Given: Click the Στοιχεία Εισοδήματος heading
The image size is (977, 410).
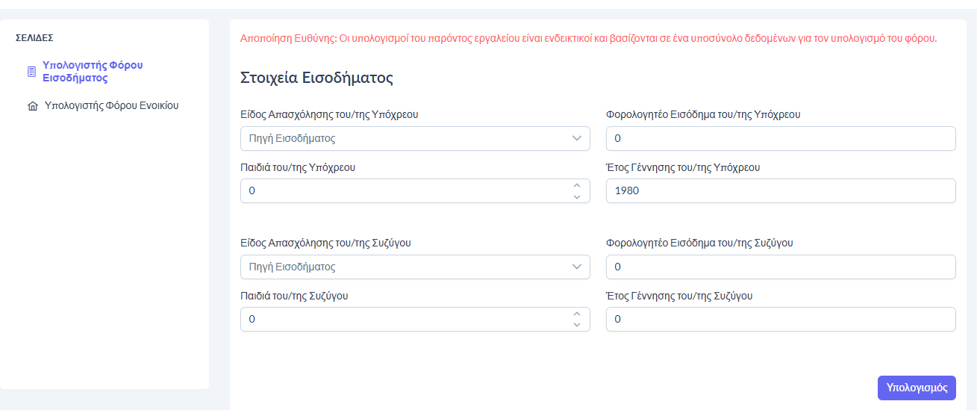Looking at the screenshot, I should (316, 78).
